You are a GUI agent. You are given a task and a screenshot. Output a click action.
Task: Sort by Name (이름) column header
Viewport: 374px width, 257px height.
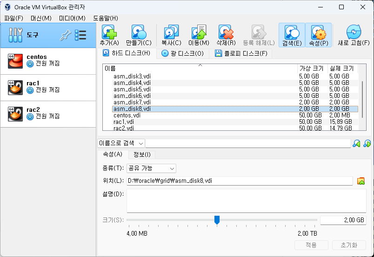(x=200, y=69)
